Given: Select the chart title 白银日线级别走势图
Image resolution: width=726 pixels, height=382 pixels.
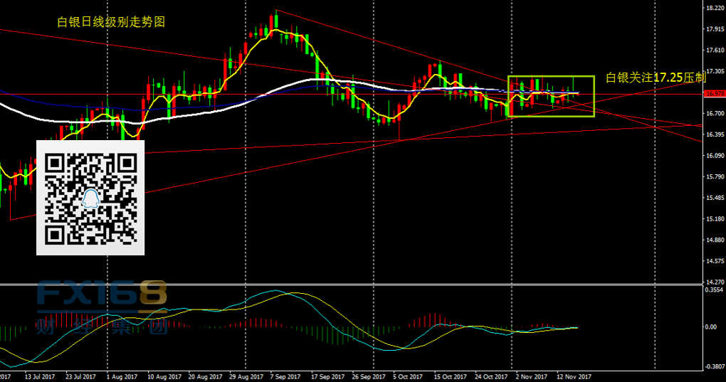Looking at the screenshot, I should coord(110,22).
